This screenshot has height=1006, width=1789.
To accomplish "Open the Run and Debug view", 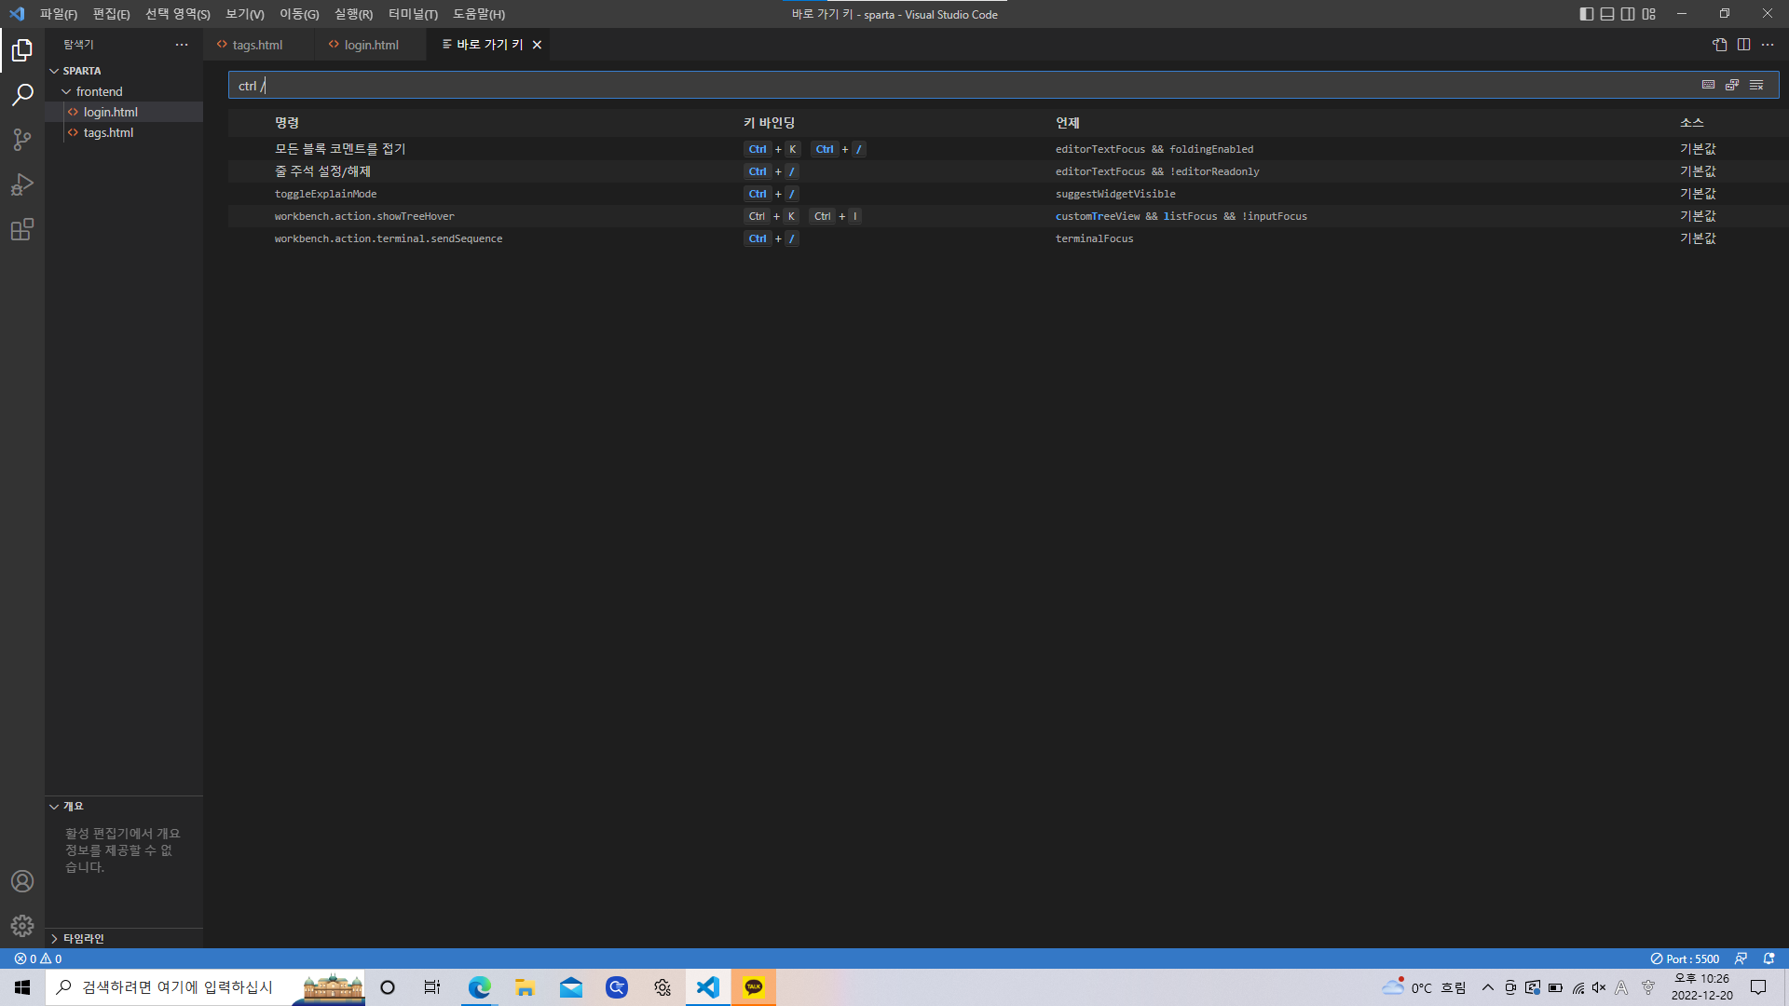I will tap(22, 184).
